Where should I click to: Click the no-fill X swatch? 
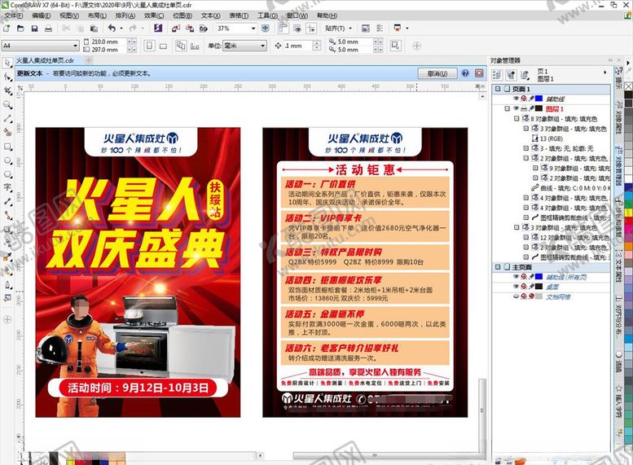(629, 86)
